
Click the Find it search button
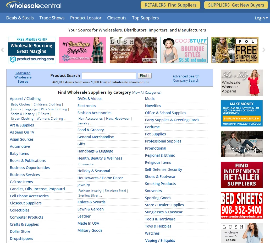[x=145, y=76]
